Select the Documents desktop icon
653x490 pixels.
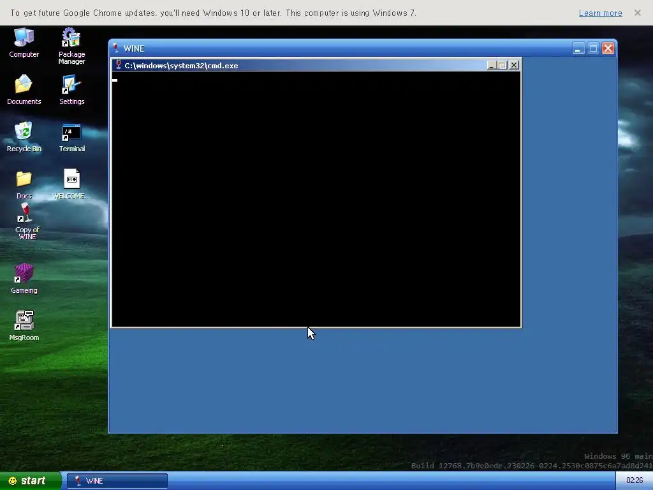point(24,89)
